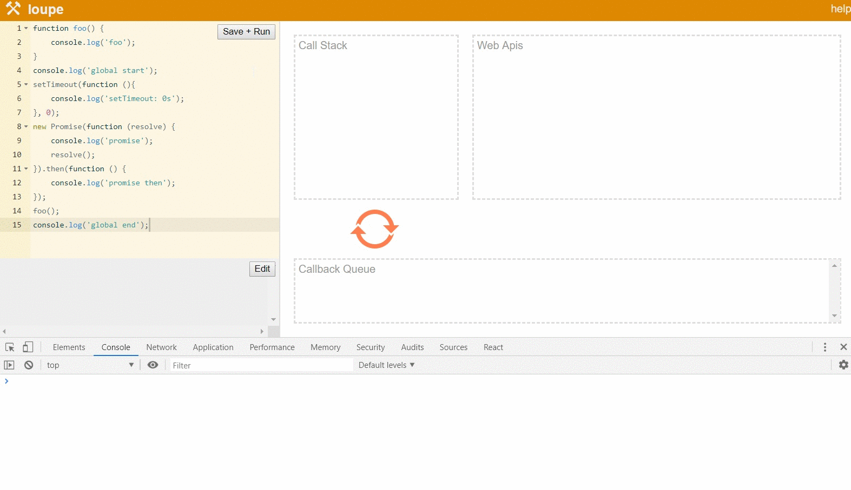Click editor panel scroll down arrow

[273, 319]
